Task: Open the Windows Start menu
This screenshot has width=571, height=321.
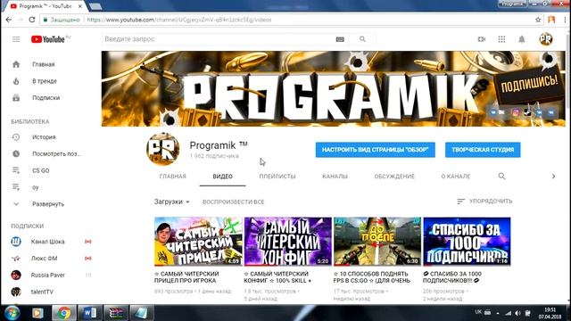Action: [x=12, y=313]
